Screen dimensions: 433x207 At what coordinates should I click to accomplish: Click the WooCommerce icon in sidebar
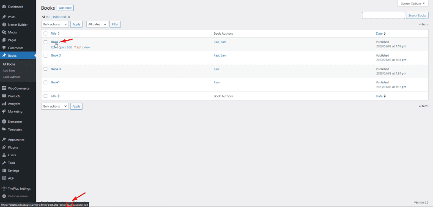(4, 88)
